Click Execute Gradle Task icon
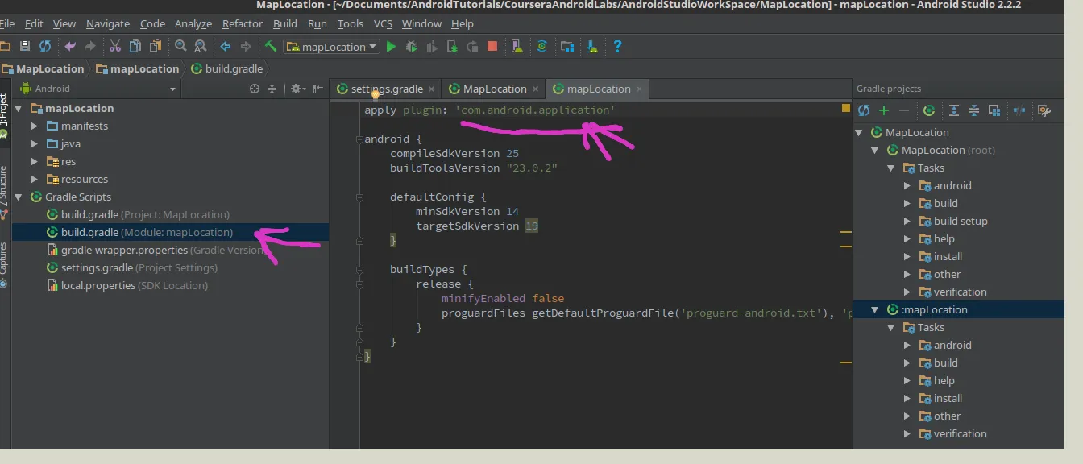Screen dimensions: 1083x464 point(929,110)
